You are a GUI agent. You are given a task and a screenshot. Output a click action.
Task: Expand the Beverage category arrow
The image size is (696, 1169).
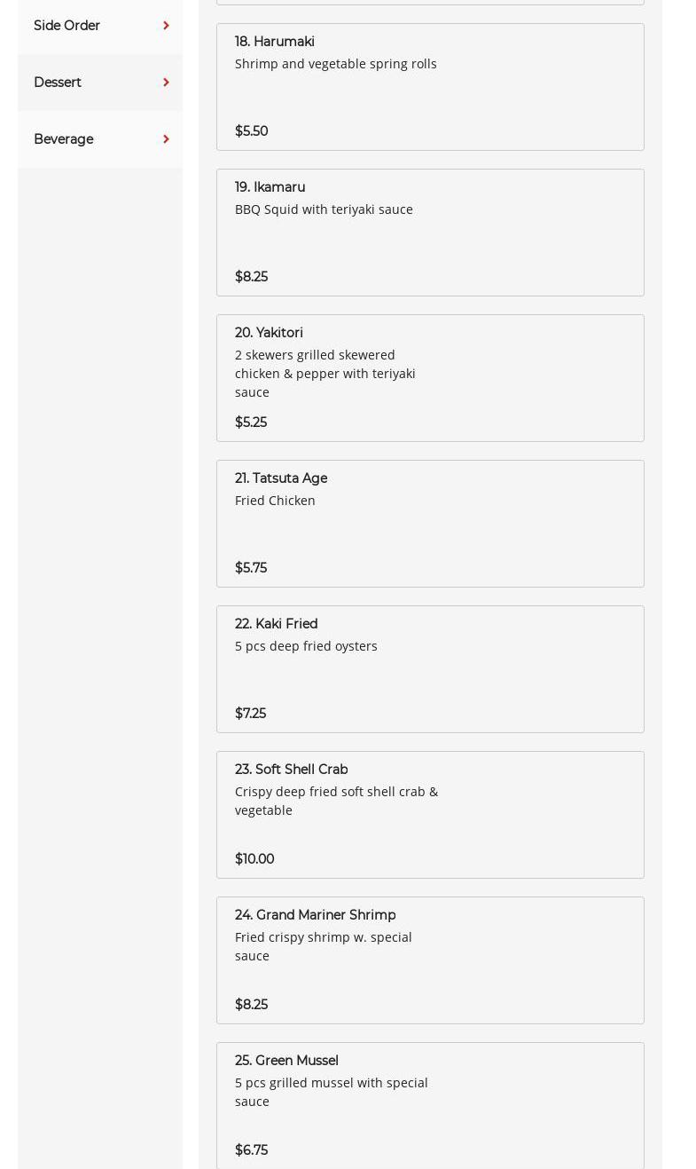point(166,139)
